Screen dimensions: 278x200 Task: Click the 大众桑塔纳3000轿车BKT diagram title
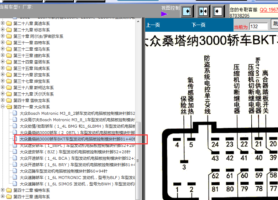(211, 40)
